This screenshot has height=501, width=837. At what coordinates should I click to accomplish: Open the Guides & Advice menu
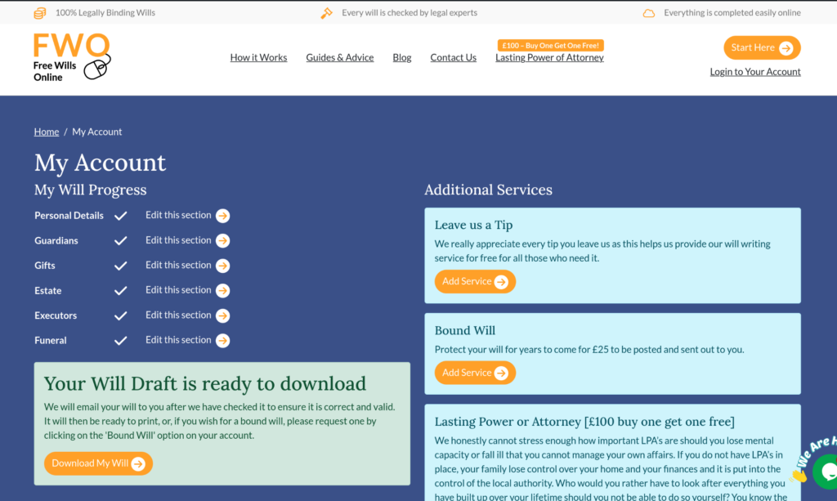point(339,58)
